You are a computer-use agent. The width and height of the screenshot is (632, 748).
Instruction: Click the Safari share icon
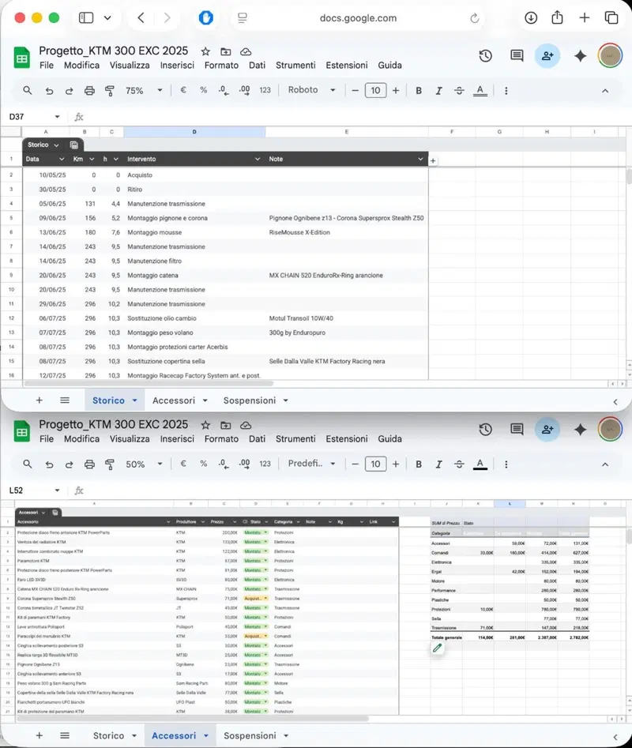pyautogui.click(x=557, y=17)
